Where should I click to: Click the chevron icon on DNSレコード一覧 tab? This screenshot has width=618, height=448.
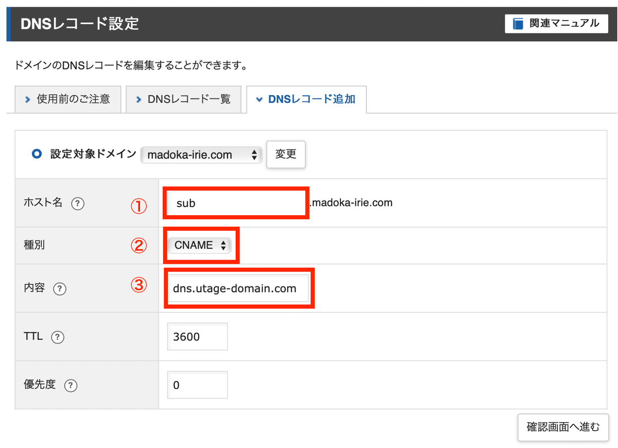(x=139, y=100)
